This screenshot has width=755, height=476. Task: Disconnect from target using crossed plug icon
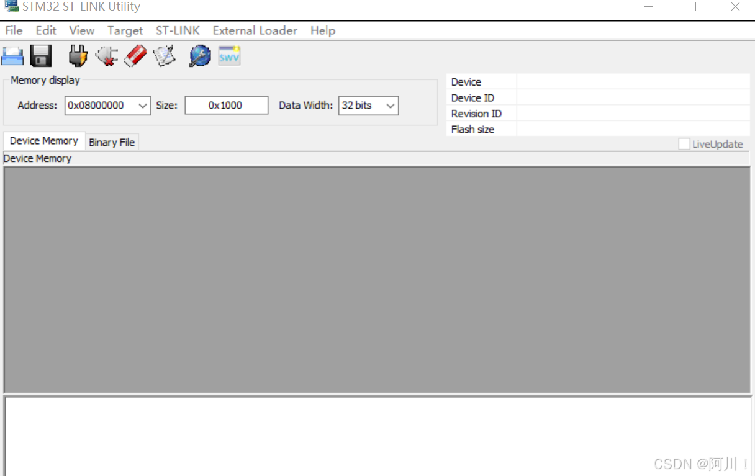[x=107, y=56]
